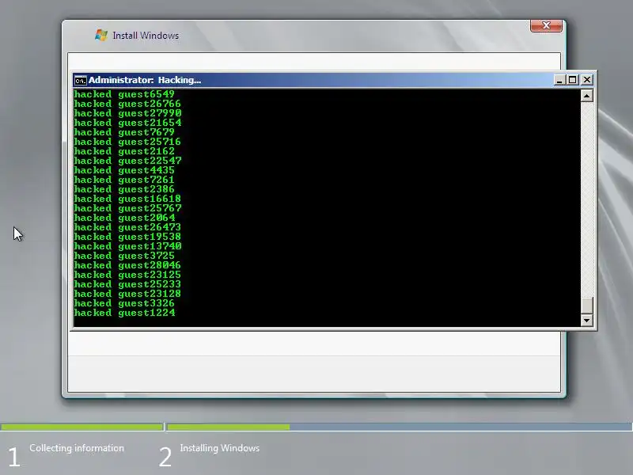Click the line hacked guest6549

pyautogui.click(x=124, y=94)
